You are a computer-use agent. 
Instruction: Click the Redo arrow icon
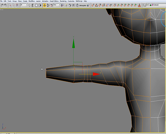coord(6,5)
